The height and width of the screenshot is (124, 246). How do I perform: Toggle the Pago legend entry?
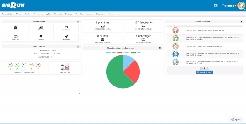(x=136, y=52)
